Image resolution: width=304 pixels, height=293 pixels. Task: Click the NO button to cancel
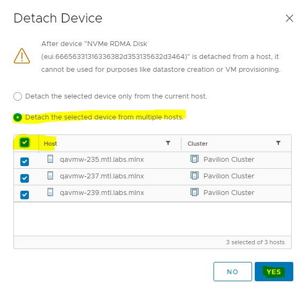tap(233, 272)
